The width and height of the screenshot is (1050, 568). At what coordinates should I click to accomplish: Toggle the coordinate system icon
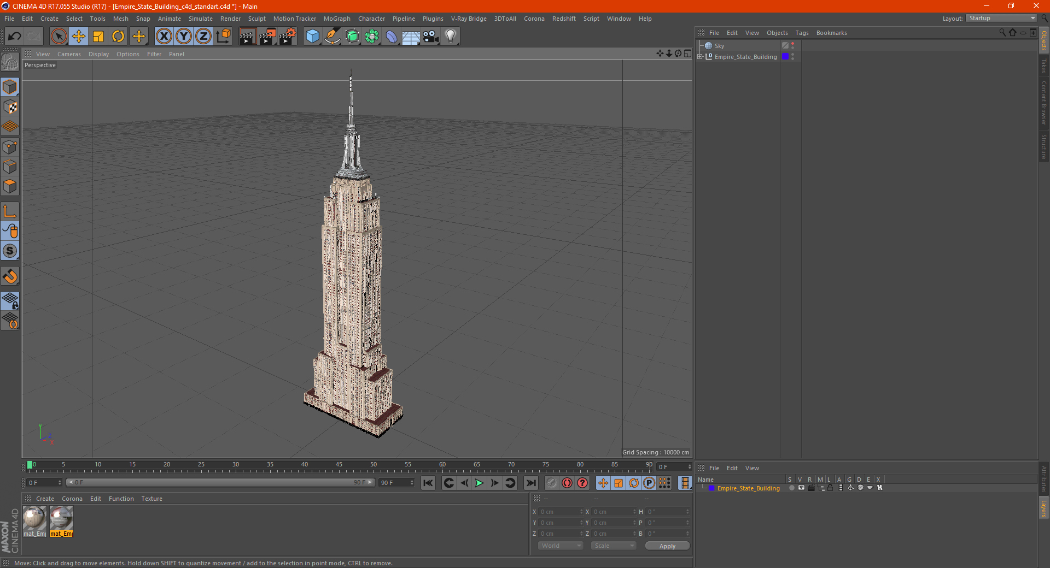[x=223, y=37]
